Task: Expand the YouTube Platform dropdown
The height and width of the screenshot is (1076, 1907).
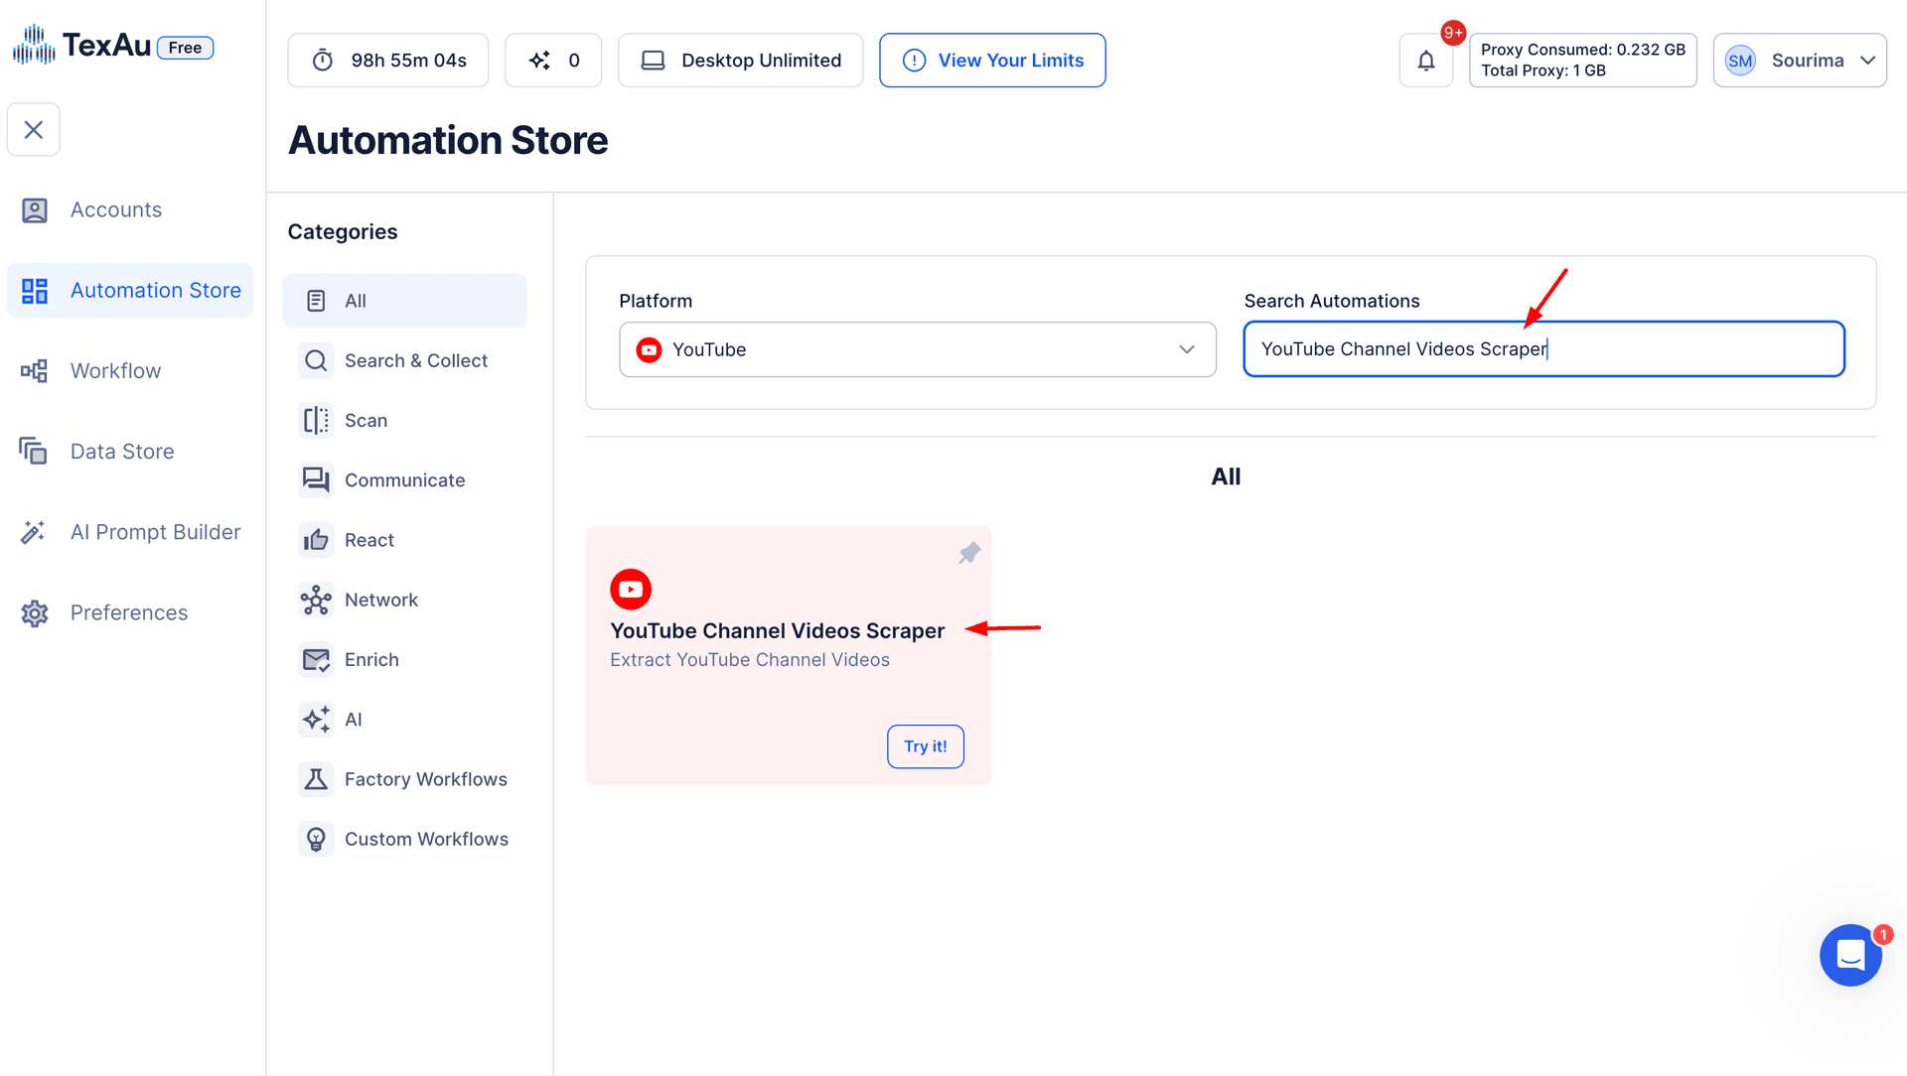Action: pos(918,349)
